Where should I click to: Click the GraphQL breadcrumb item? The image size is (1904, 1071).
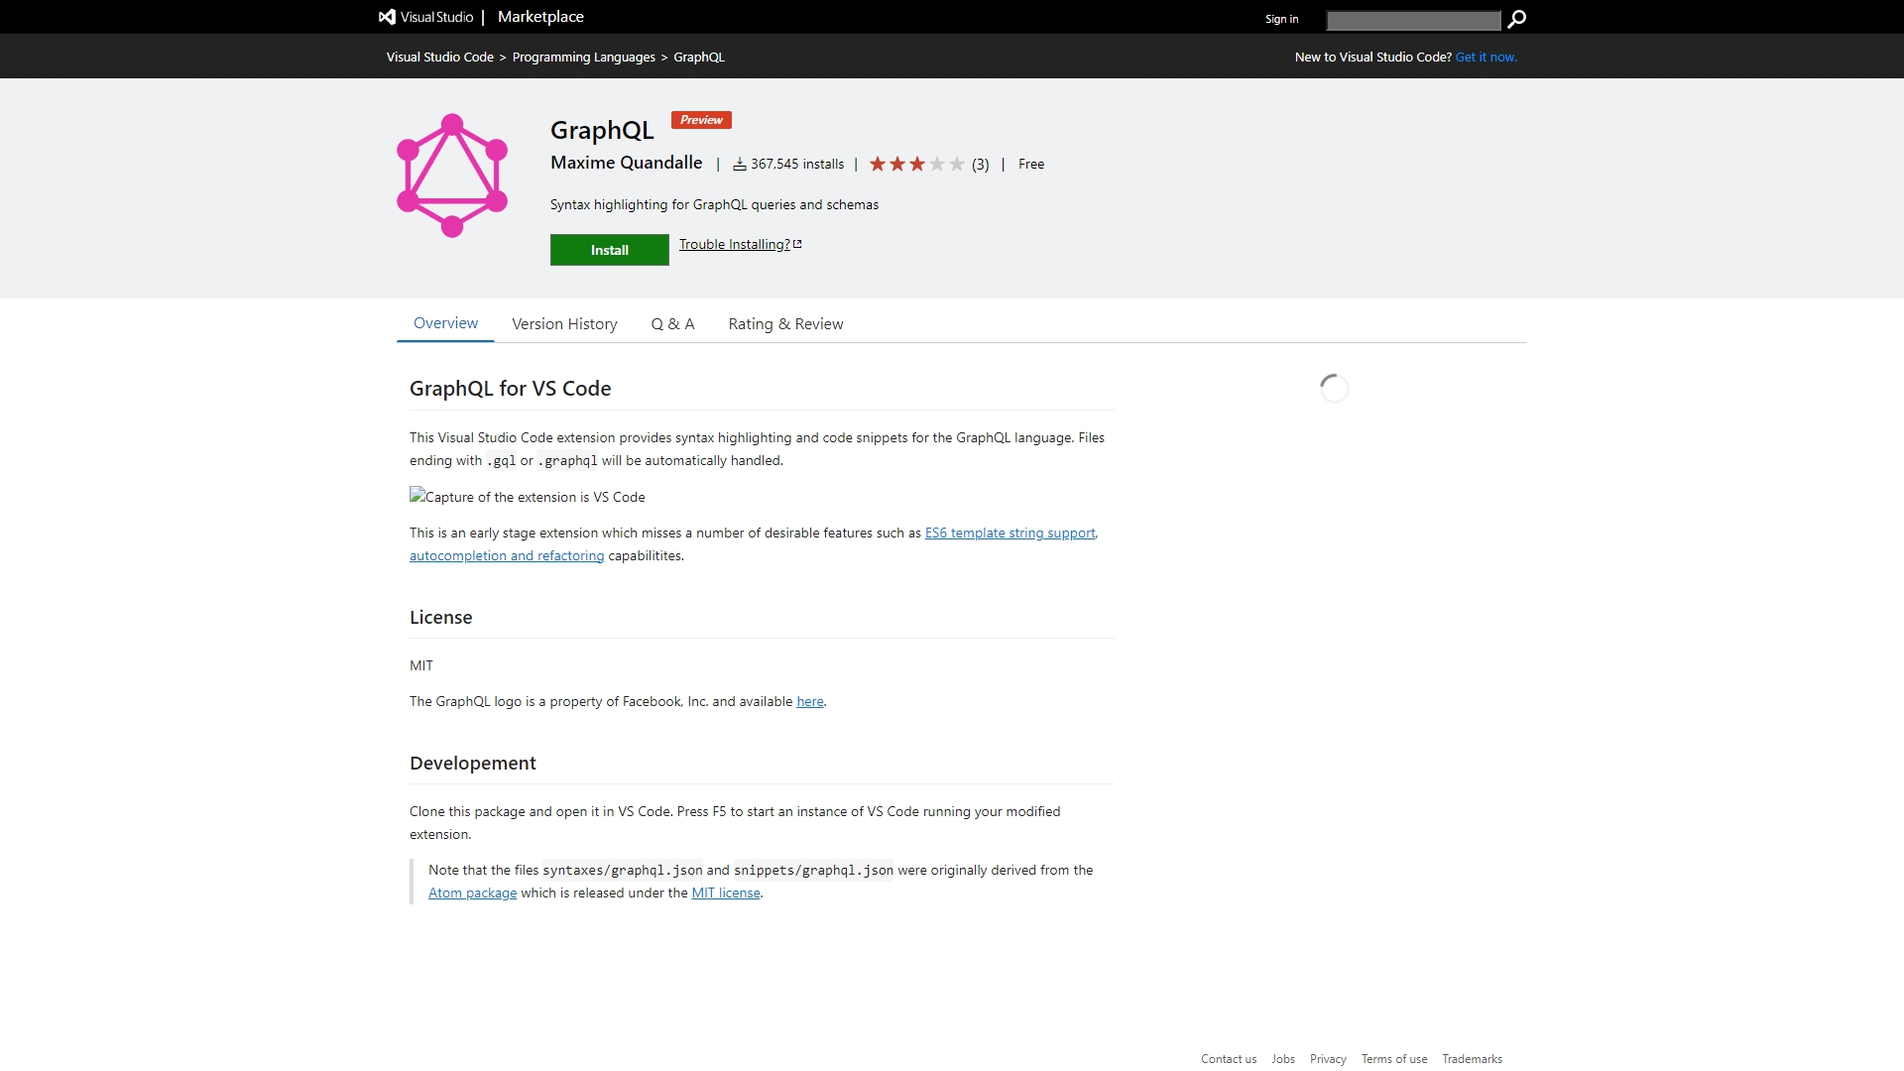coord(699,57)
